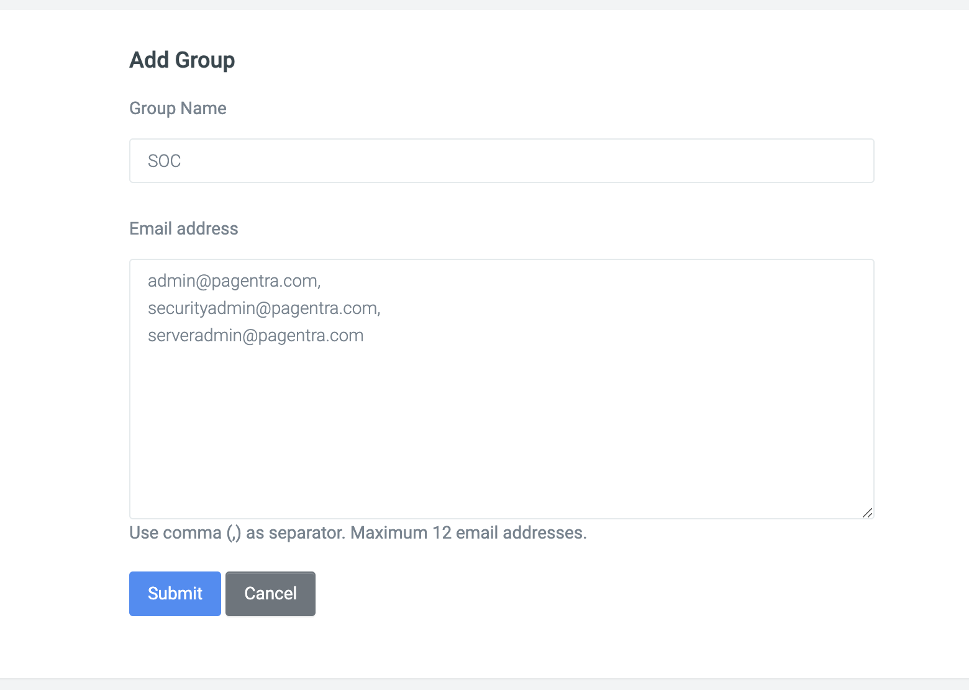Click the gray footer strip below form

(x=484, y=684)
